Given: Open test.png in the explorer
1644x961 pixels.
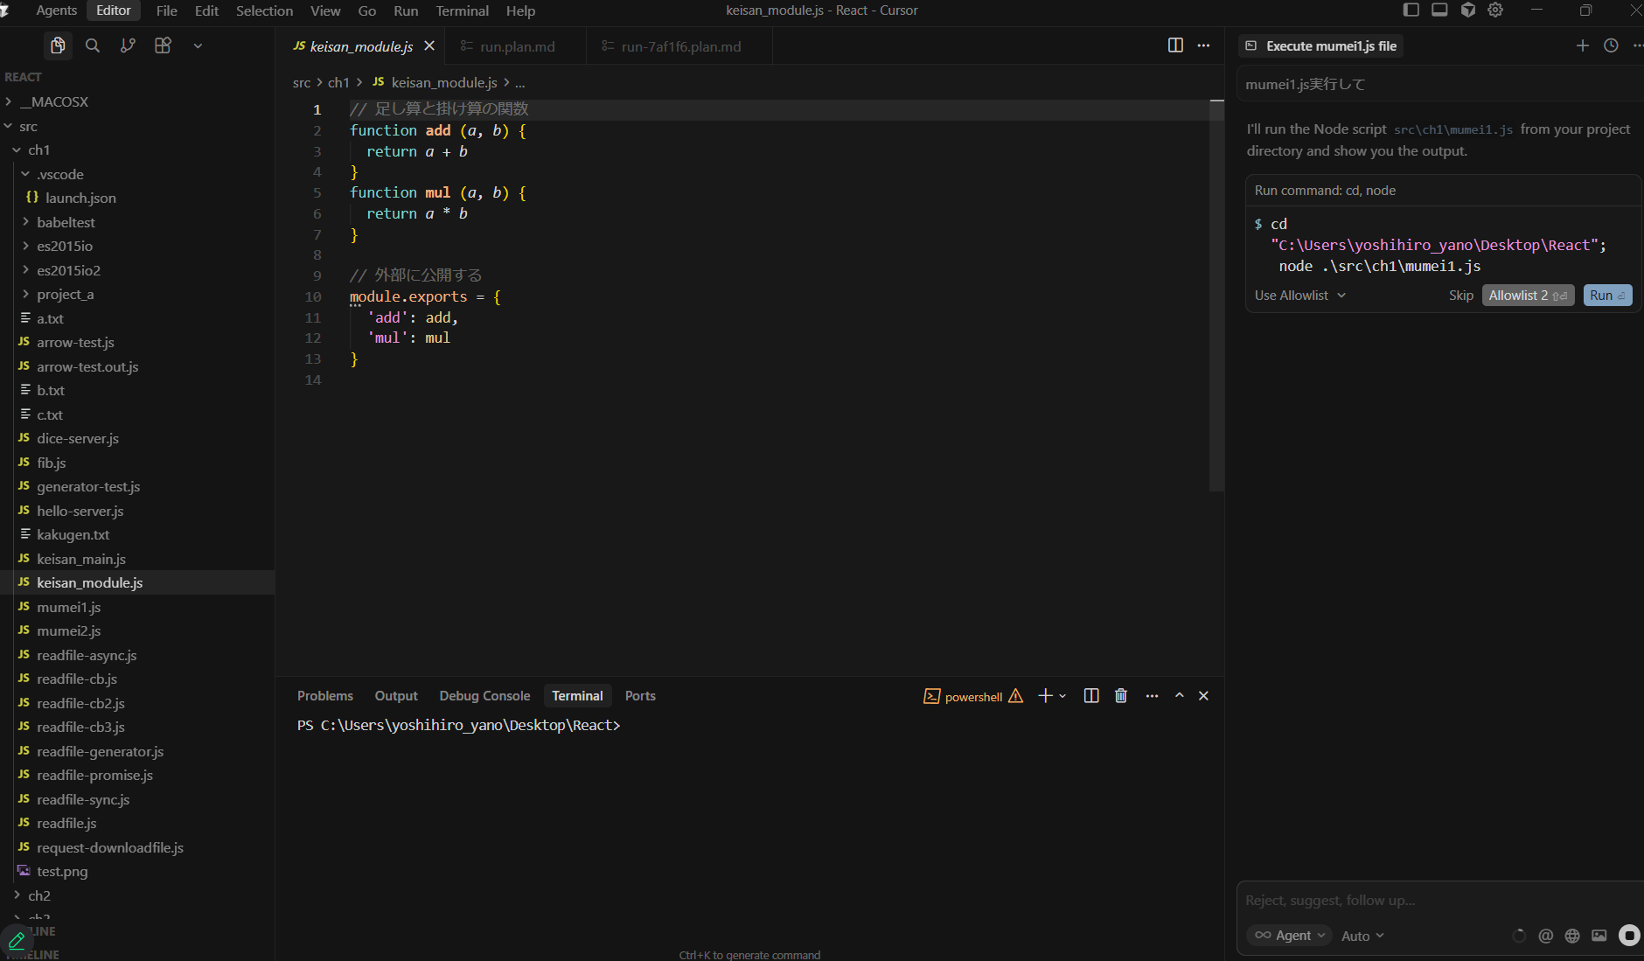Looking at the screenshot, I should (x=137, y=872).
